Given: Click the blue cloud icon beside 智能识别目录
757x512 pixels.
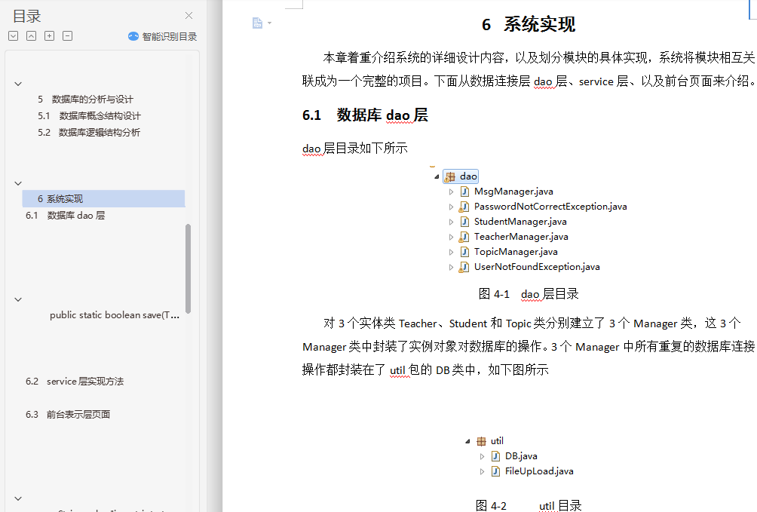Looking at the screenshot, I should [x=133, y=36].
